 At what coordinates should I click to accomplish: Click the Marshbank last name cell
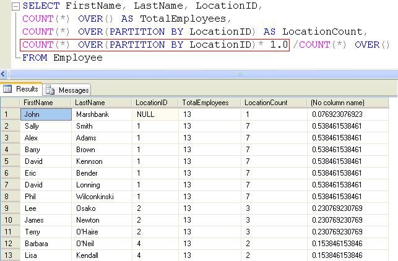point(102,114)
